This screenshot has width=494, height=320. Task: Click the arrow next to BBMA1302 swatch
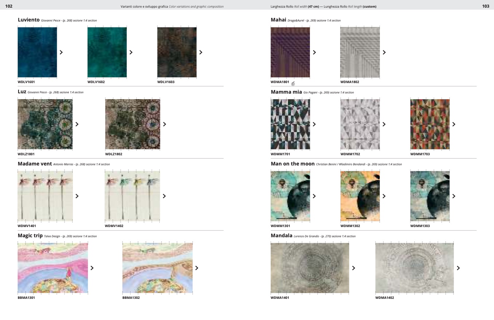point(197,268)
